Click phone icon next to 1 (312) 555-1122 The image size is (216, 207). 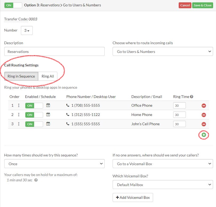pyautogui.click(x=68, y=114)
